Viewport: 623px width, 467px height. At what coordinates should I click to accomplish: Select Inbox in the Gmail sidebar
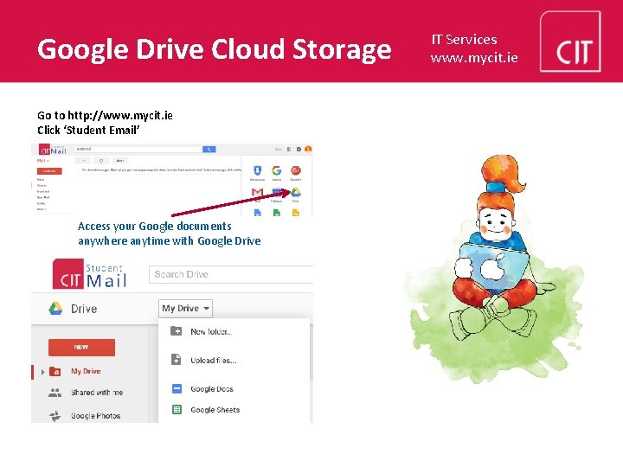(x=41, y=180)
